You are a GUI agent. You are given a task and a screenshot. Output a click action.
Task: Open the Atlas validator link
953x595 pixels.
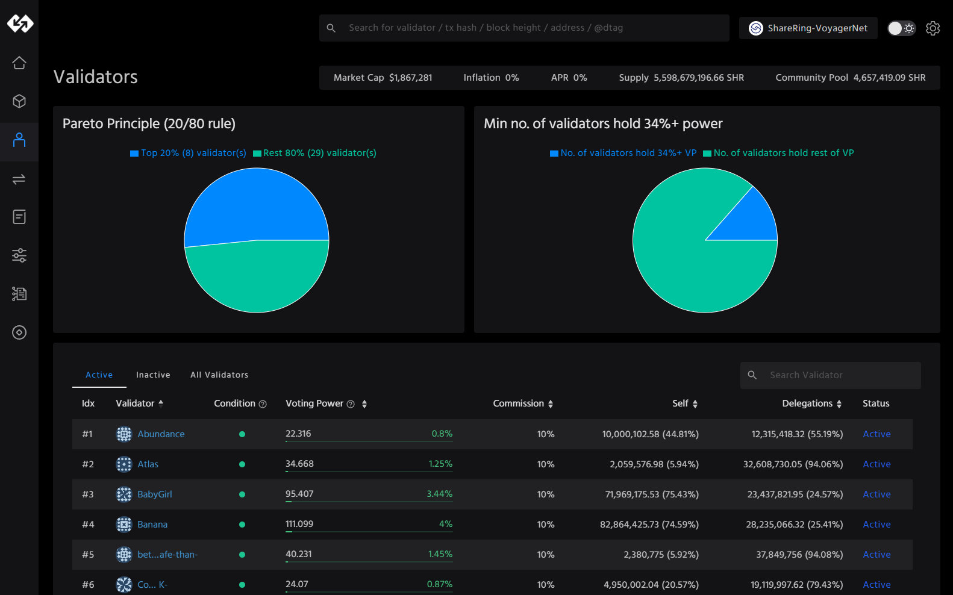148,464
